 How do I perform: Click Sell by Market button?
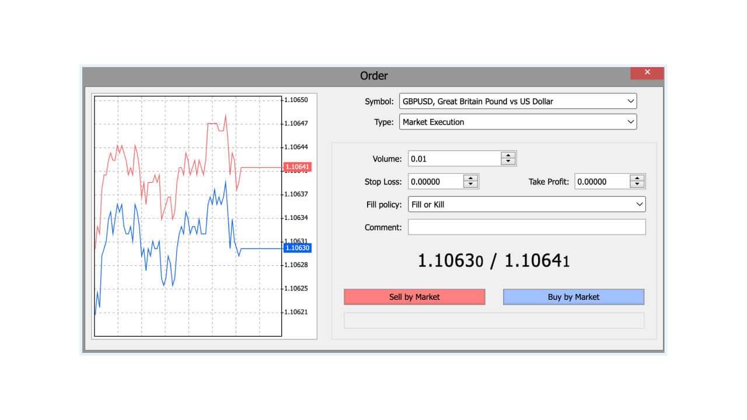click(414, 297)
